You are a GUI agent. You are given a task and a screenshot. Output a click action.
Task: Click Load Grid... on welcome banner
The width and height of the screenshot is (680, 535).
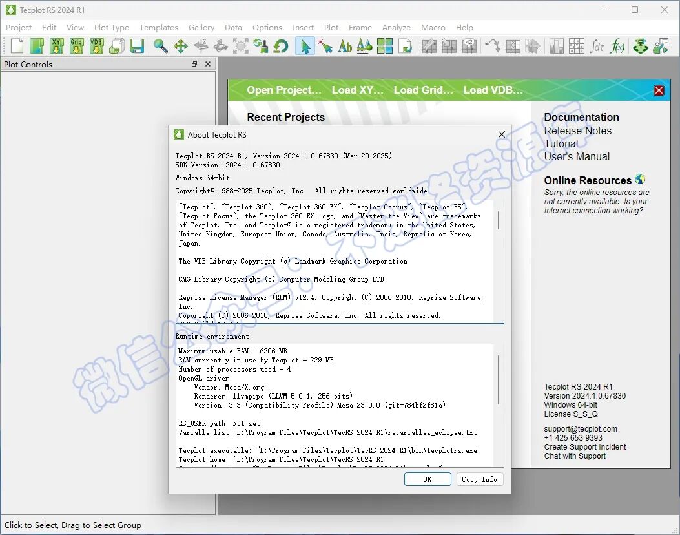[x=423, y=90]
